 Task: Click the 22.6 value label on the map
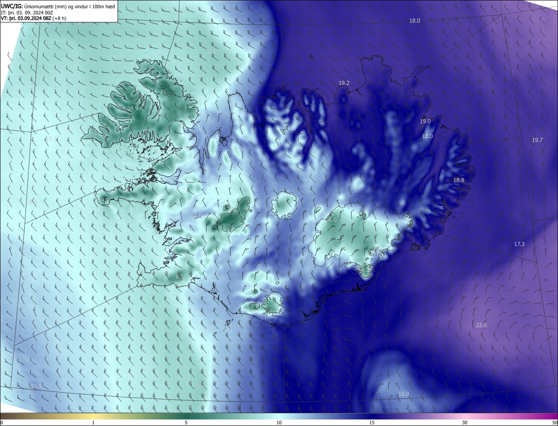tap(481, 325)
